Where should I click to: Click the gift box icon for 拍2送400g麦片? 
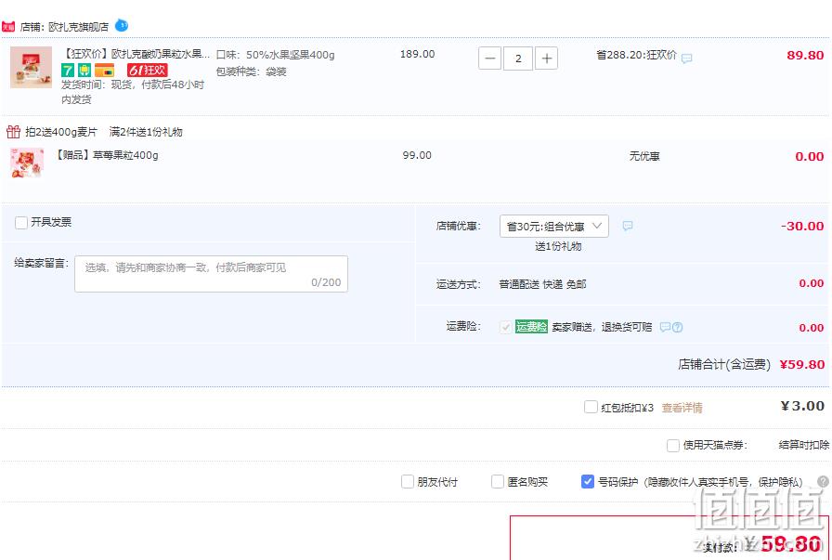click(x=13, y=131)
